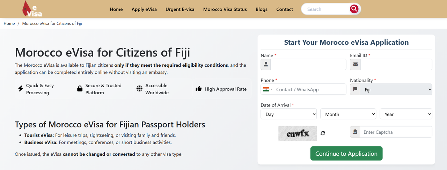Click the eVisa logo in header
This screenshot has width=447, height=170.
click(x=32, y=9)
